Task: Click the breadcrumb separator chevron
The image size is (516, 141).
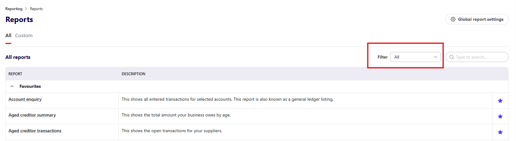Action: (x=26, y=9)
